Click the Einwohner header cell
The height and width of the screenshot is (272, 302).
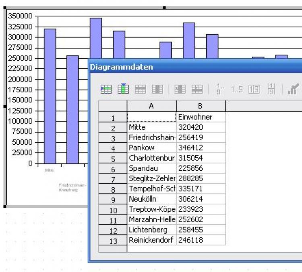pos(201,117)
